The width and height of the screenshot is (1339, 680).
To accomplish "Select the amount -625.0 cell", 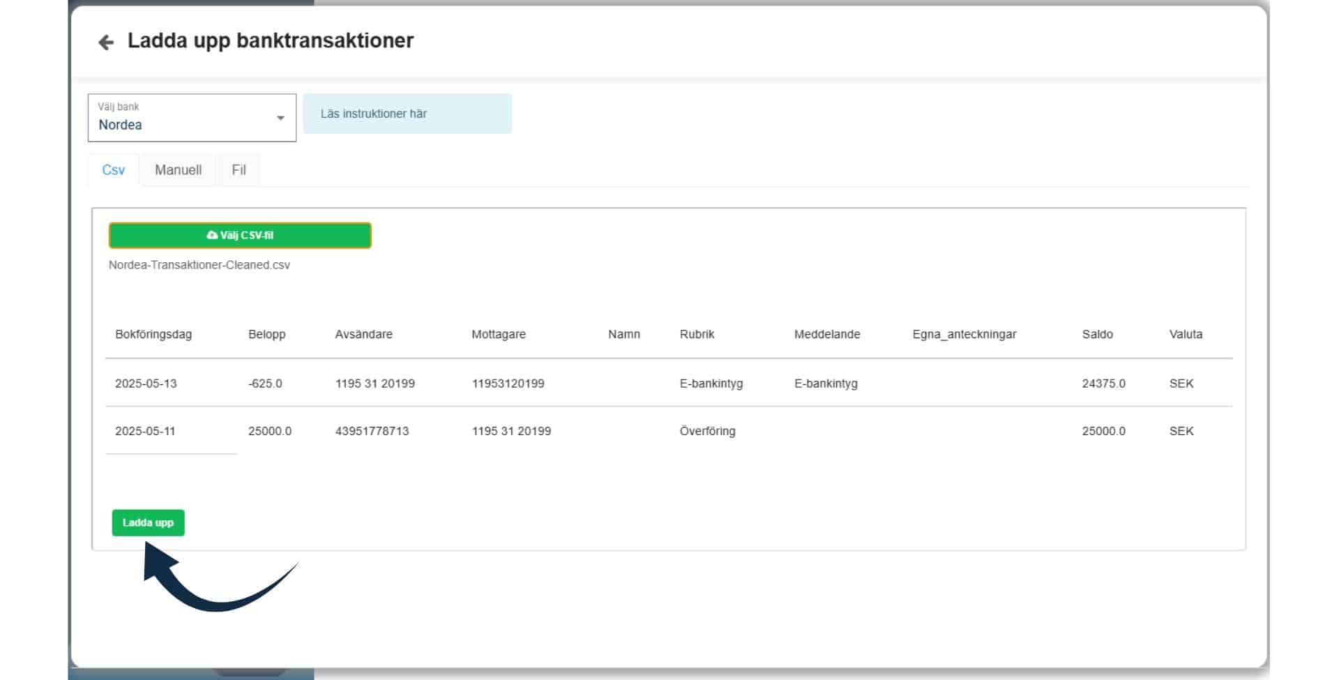I will pyautogui.click(x=265, y=384).
